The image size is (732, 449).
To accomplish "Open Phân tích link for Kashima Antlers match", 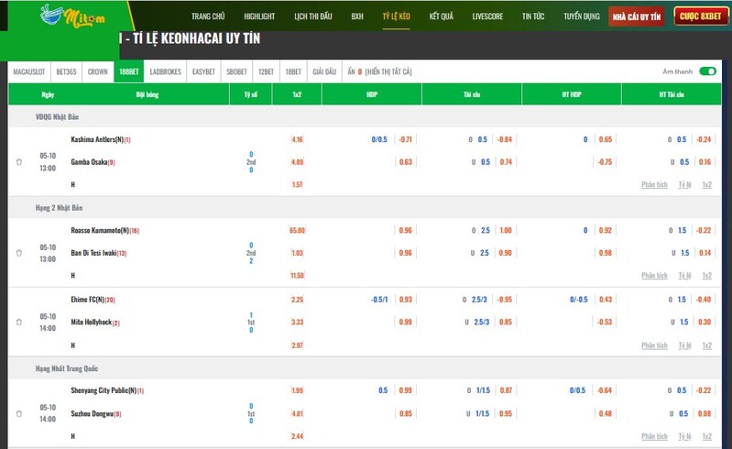I will [x=654, y=184].
